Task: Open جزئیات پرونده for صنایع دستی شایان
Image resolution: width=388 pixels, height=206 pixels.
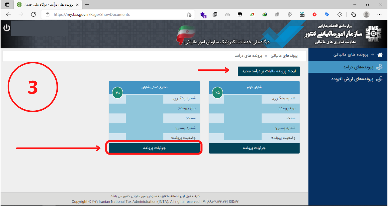Action: (x=154, y=148)
